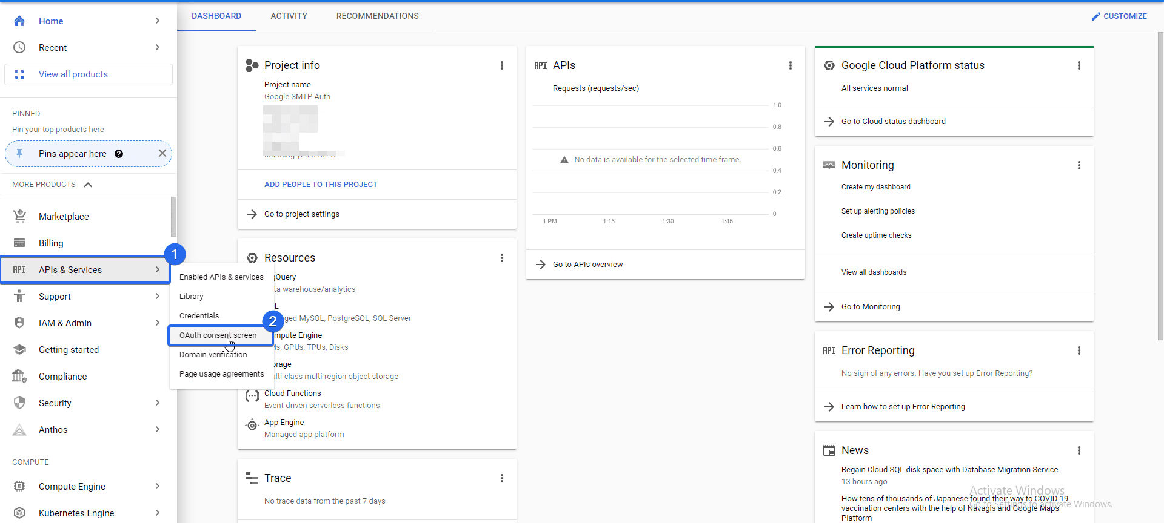1164x523 pixels.
Task: Open the Error Reporting card three-dot menu
Action: [x=1079, y=350]
